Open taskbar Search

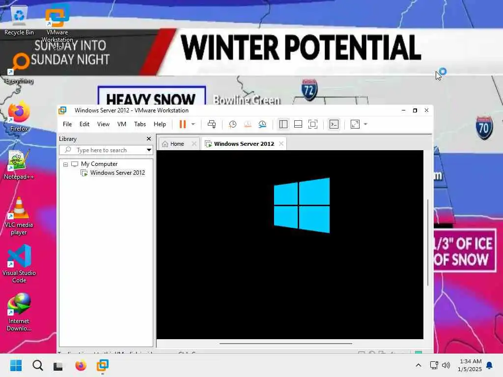pos(37,365)
